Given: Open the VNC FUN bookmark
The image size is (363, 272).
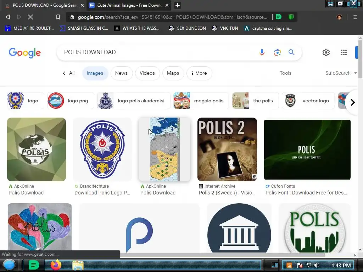Looking at the screenshot, I should [225, 28].
